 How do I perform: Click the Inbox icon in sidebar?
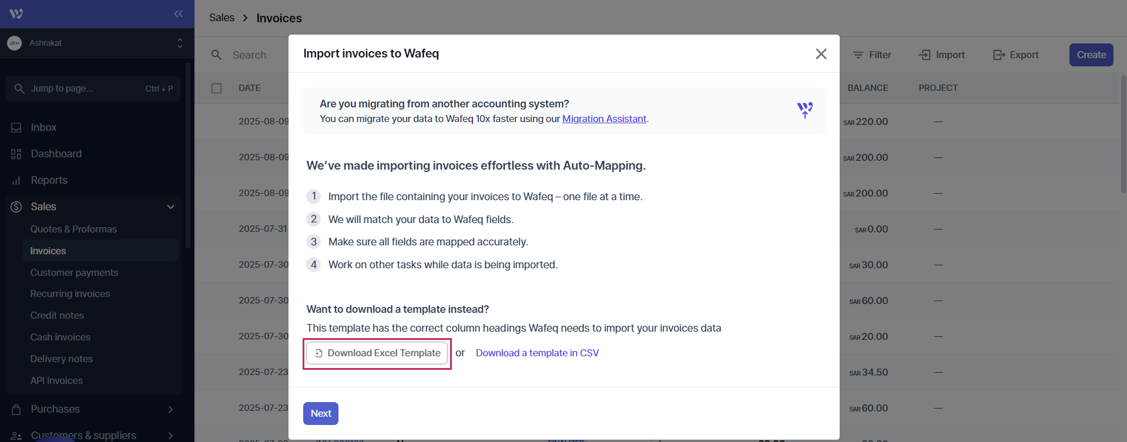click(x=16, y=127)
